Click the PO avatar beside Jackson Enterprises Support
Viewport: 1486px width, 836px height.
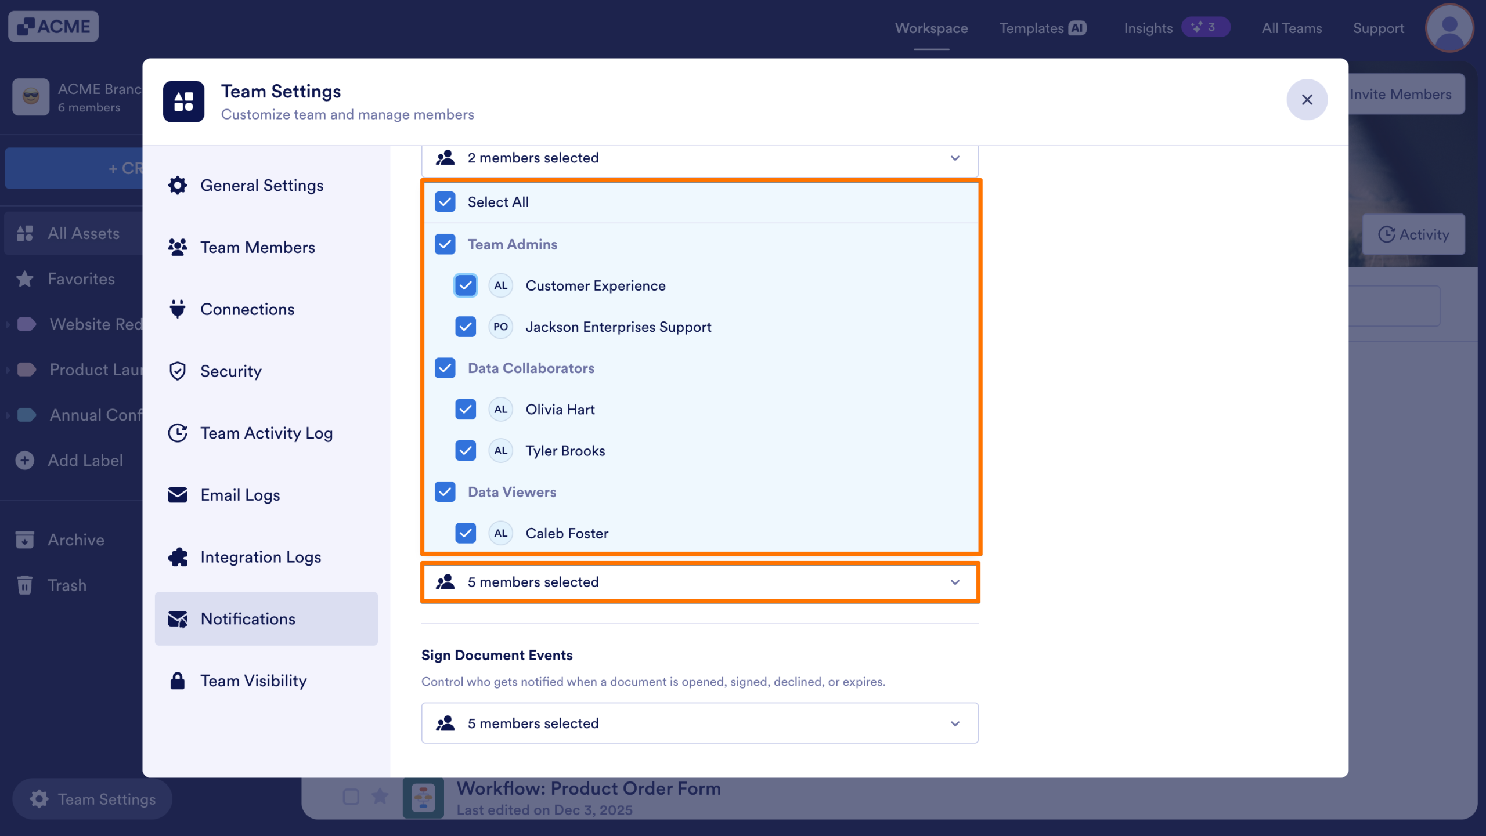(x=501, y=327)
